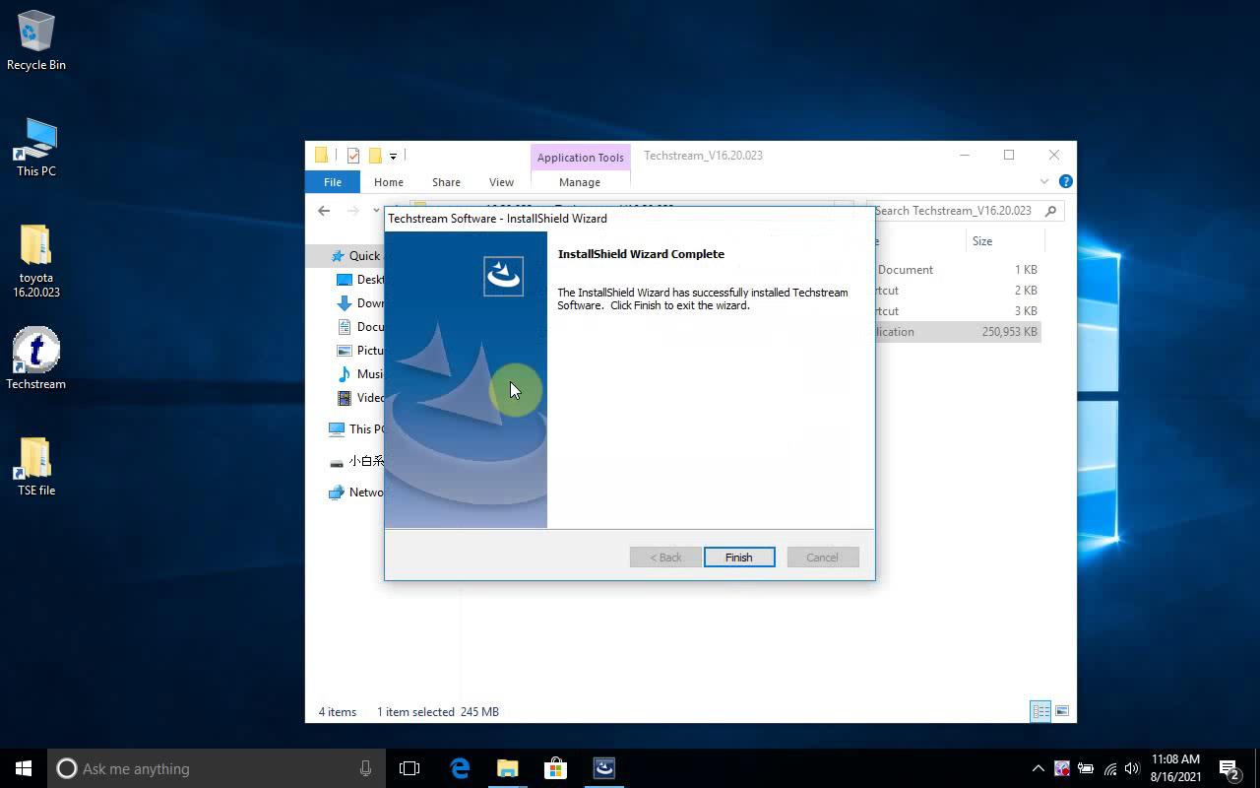The image size is (1260, 788).
Task: Select Desktop in navigation pane
Action: 360,280
